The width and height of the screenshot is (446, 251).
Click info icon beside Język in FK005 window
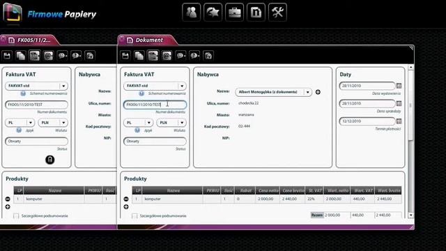pyautogui.click(x=19, y=130)
